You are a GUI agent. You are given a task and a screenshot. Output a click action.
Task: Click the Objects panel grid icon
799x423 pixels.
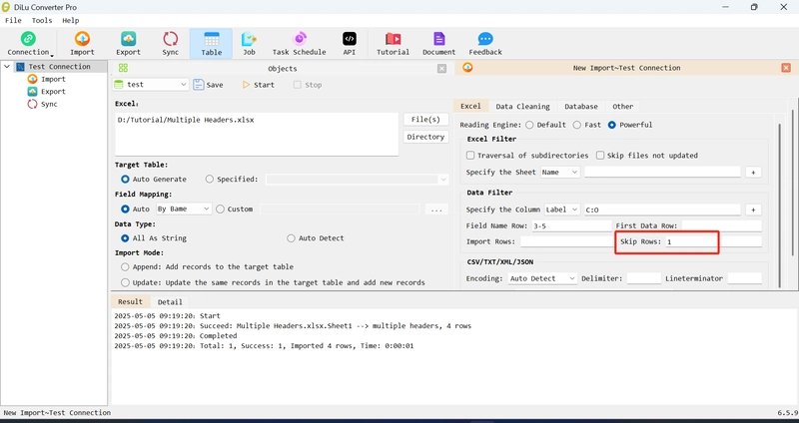point(123,68)
